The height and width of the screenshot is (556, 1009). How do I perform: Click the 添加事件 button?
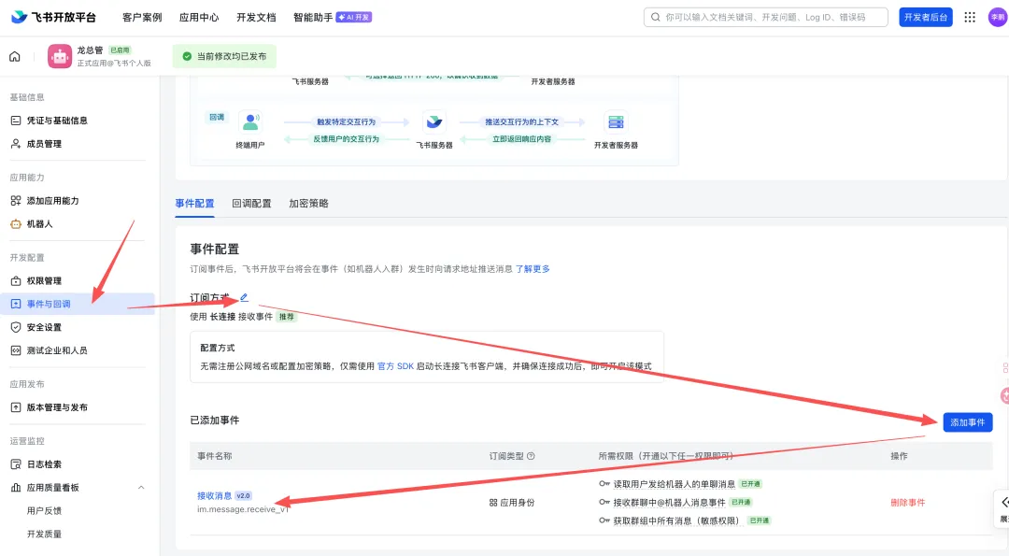click(x=968, y=422)
